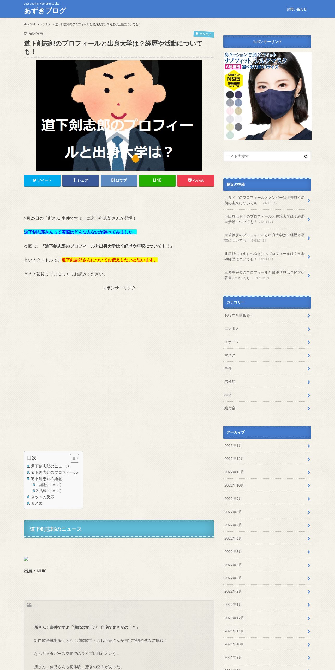Click the calendar icon beside 2022.09.29

pos(26,34)
